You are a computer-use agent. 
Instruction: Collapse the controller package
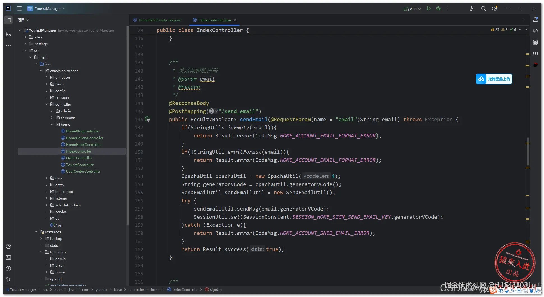coord(47,104)
